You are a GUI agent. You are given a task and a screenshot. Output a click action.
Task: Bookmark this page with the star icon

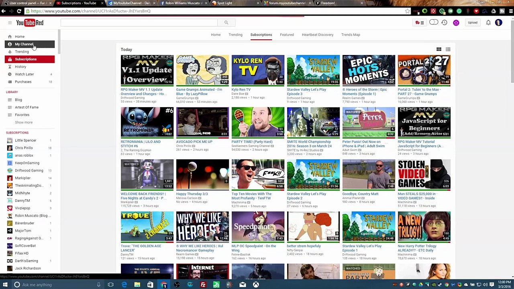pyautogui.click(x=408, y=11)
